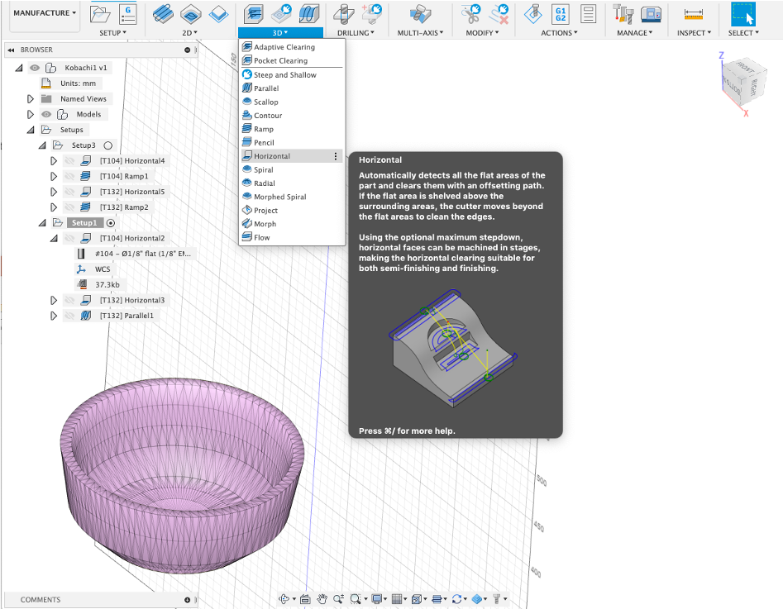The width and height of the screenshot is (783, 609).
Task: Click the Parallel toolbar icon in 3D group
Action: coord(309,14)
